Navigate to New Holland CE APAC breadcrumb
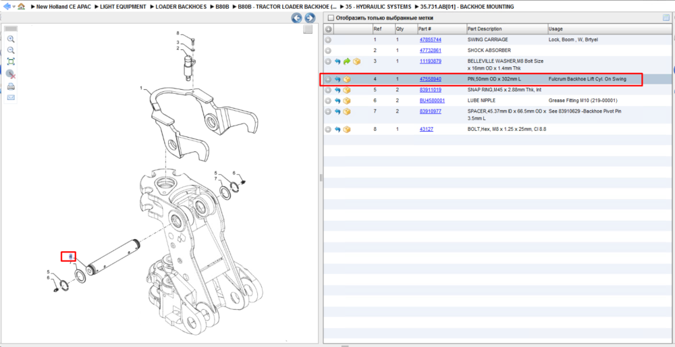The height and width of the screenshot is (347, 675). (x=63, y=7)
